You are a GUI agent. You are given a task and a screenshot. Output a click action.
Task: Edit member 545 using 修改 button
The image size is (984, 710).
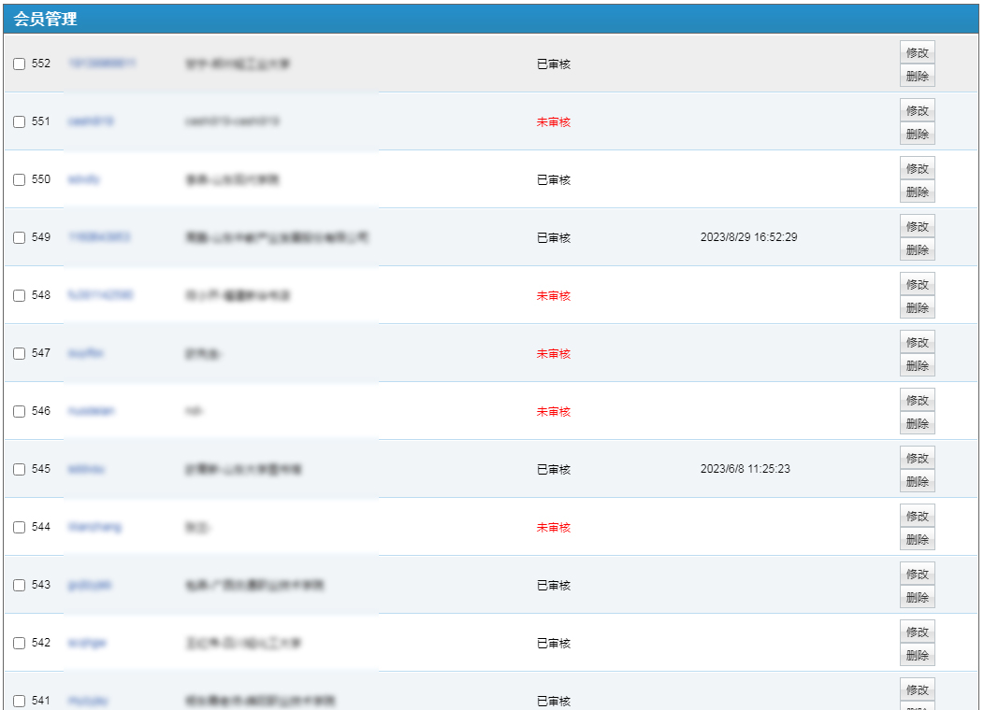917,458
